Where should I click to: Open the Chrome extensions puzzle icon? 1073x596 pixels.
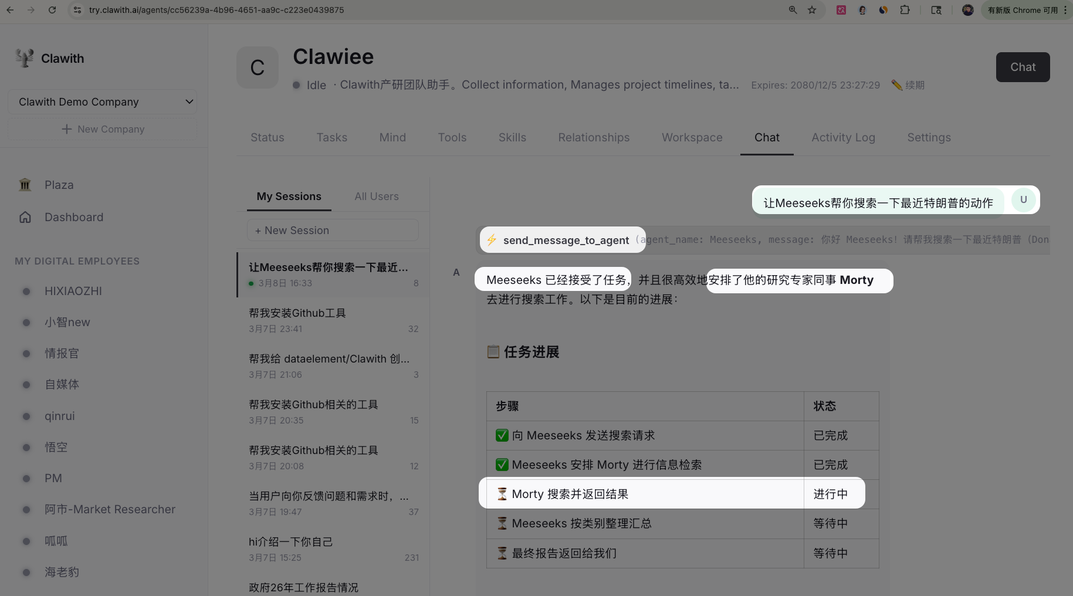click(x=905, y=10)
